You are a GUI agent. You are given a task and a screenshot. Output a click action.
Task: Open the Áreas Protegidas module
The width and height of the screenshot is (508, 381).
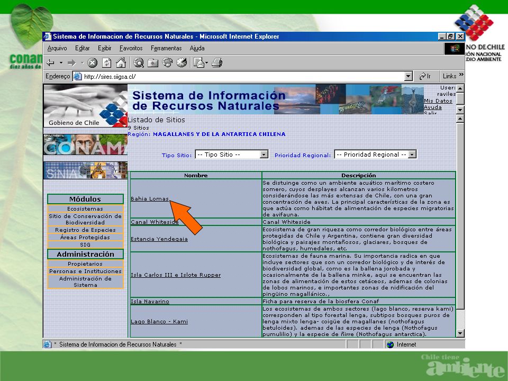85,237
